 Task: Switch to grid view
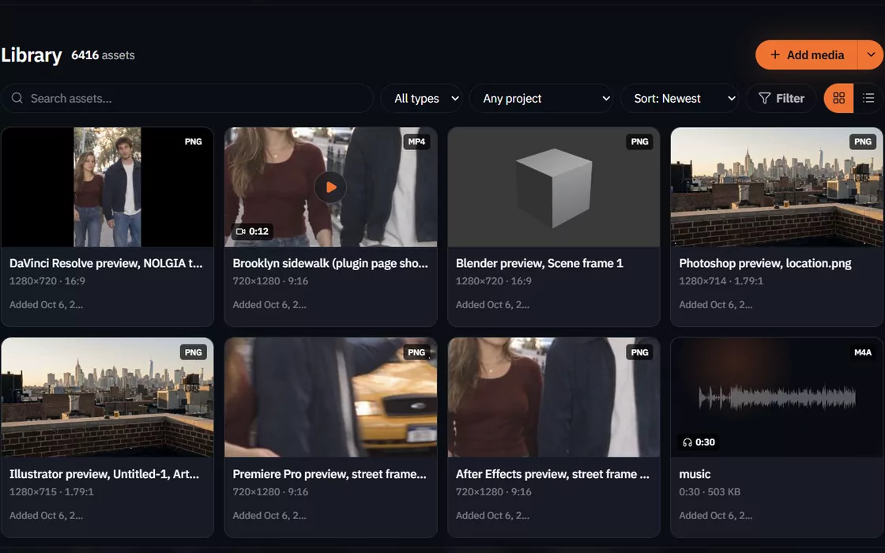[838, 98]
